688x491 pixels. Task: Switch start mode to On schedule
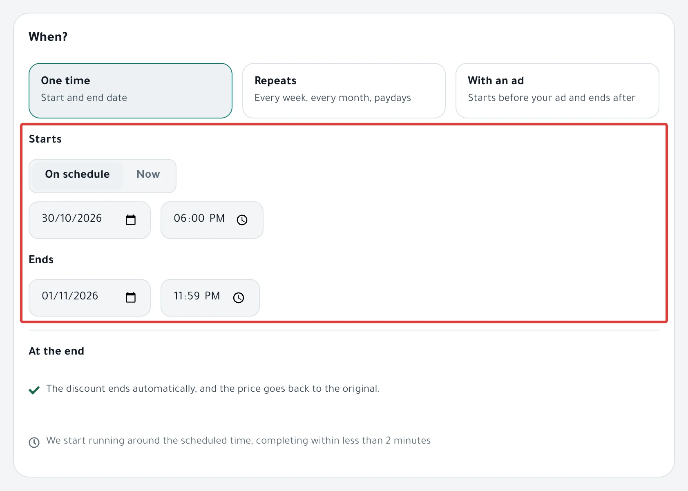77,176
